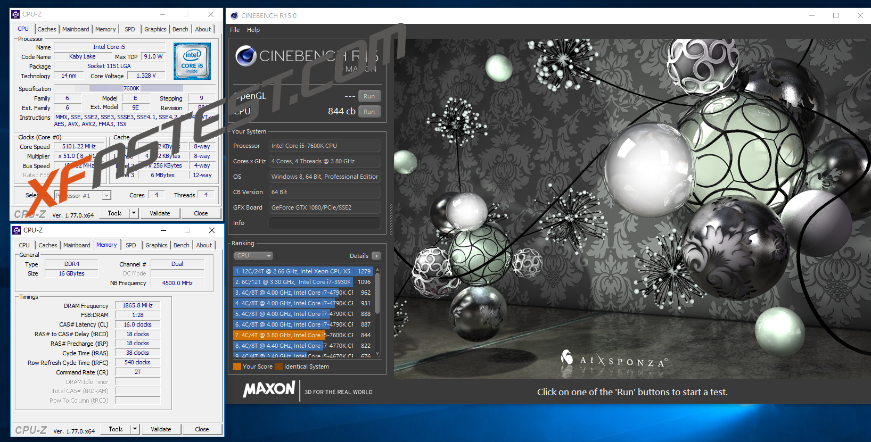871x442 pixels.
Task: Click the Core Speed value 5101.22 MHz
Action: click(x=79, y=146)
